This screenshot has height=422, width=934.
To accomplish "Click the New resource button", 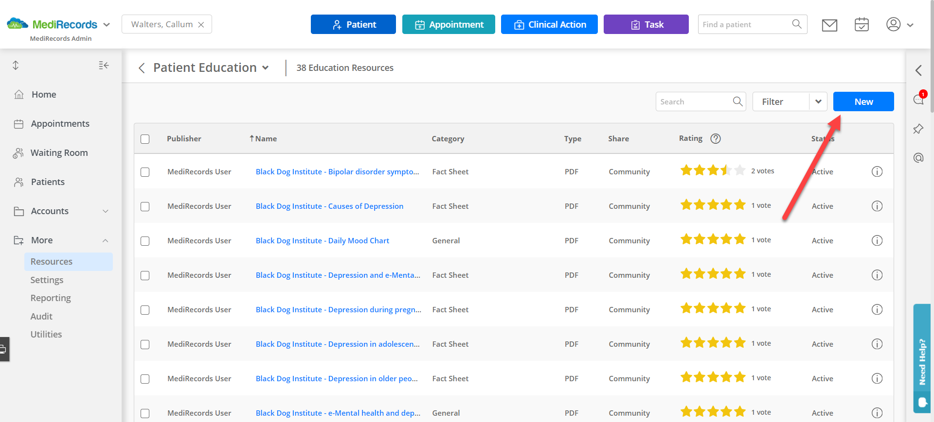I will click(x=863, y=101).
